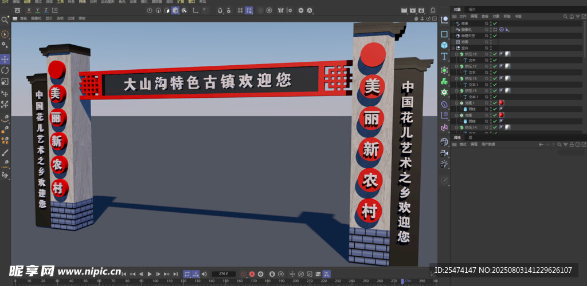Click the red material tag on 克隆.1
587x286 pixels.
pos(501,103)
